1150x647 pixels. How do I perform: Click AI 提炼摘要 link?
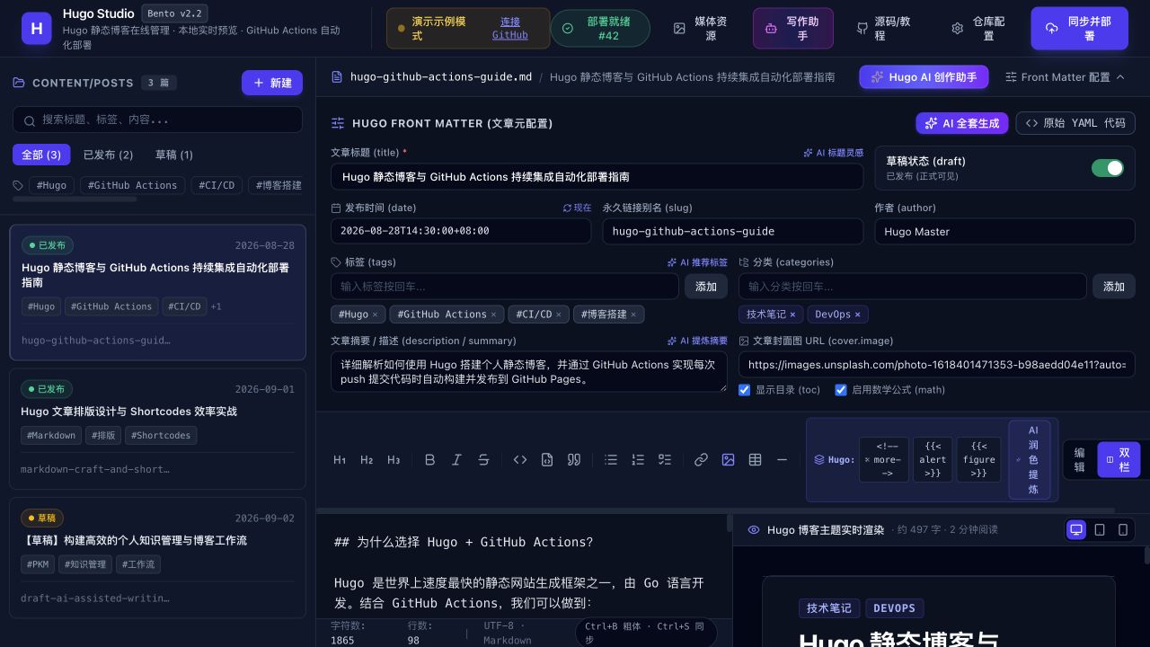click(x=697, y=341)
